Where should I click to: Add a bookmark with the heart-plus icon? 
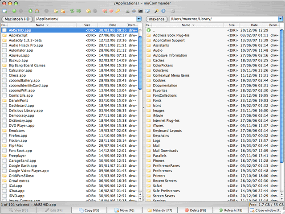[105, 11]
